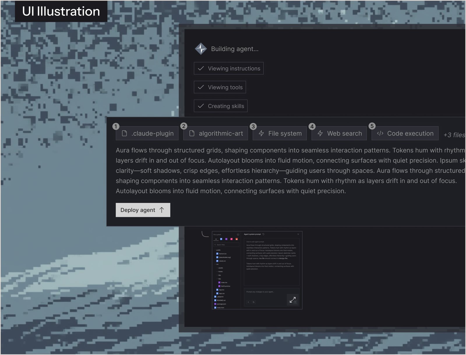Click the Search files field in preview

click(x=226, y=245)
